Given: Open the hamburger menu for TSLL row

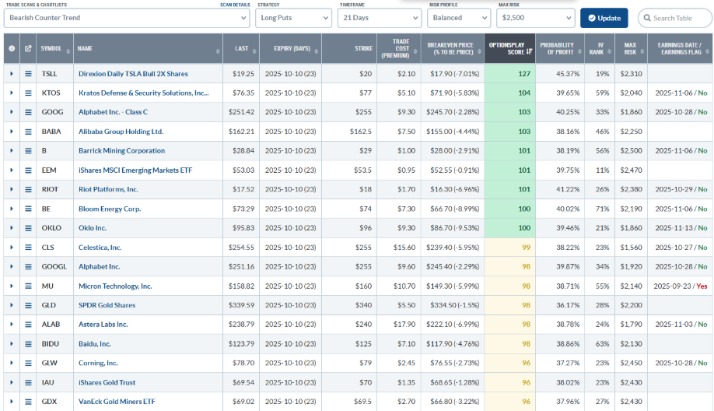Looking at the screenshot, I should (28, 74).
